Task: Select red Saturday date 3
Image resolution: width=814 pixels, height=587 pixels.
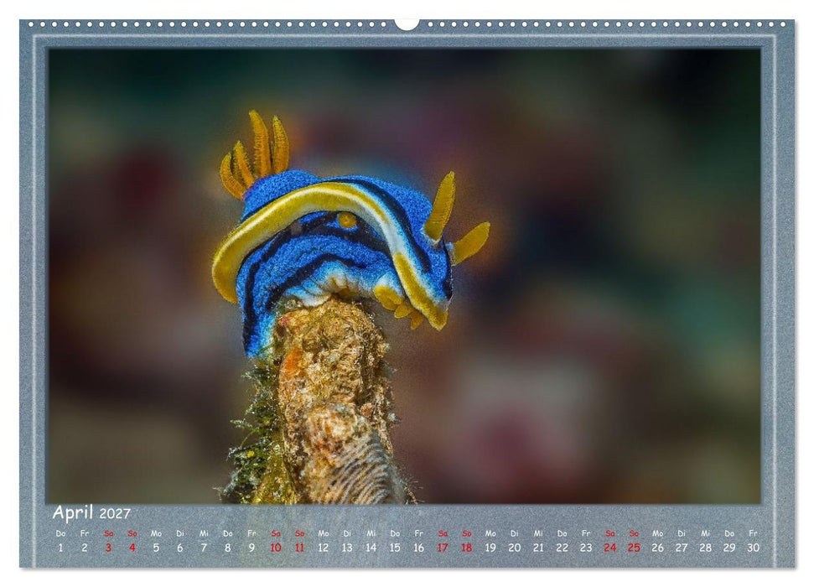Action: (108, 548)
